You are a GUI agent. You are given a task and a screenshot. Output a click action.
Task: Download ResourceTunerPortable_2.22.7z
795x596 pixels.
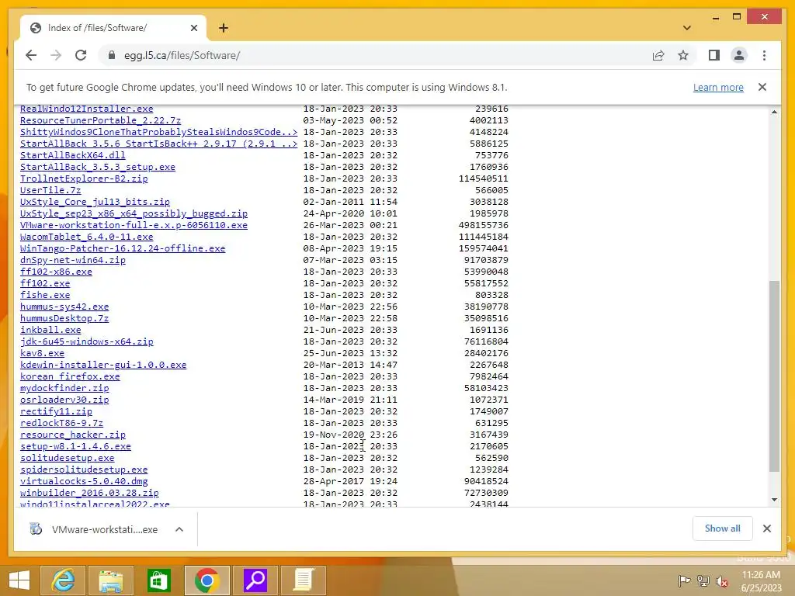coord(100,120)
